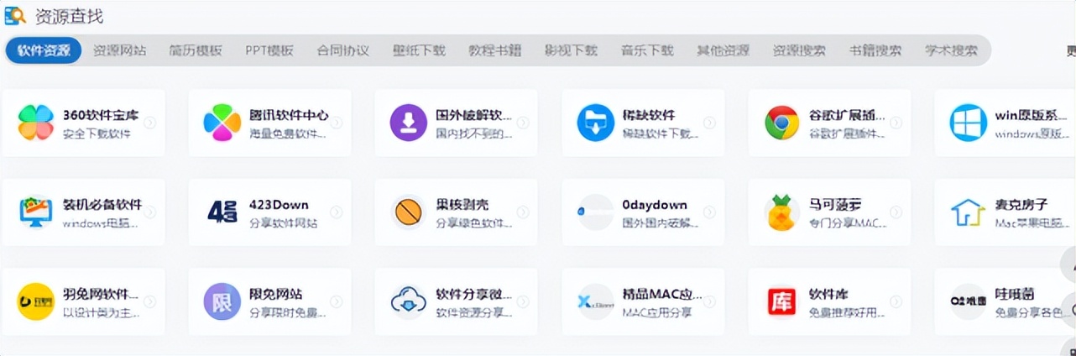This screenshot has width=1076, height=356.
Task: Click the subtitle text 安全下载软件
Action: coord(97,134)
